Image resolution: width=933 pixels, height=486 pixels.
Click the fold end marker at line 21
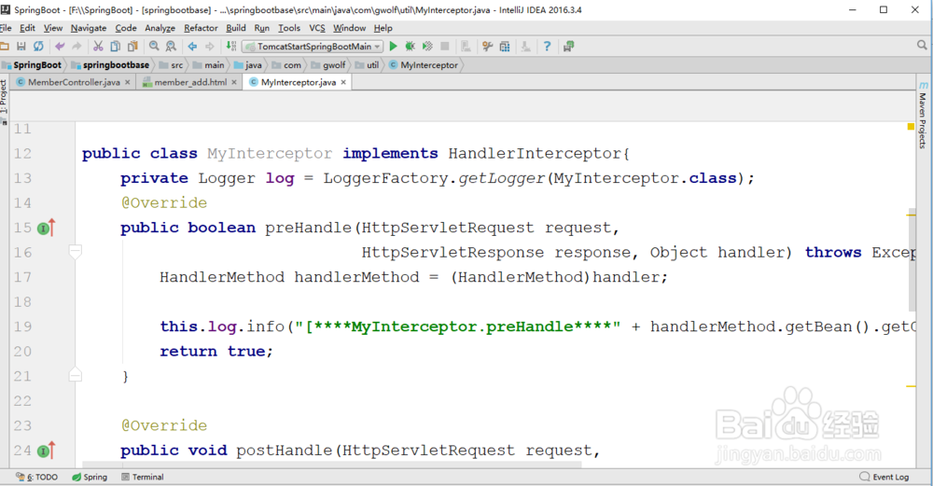75,375
